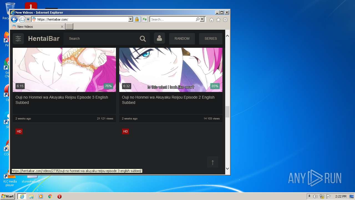The height and width of the screenshot is (200, 355).
Task: Click the network tray icon
Action: point(322,196)
